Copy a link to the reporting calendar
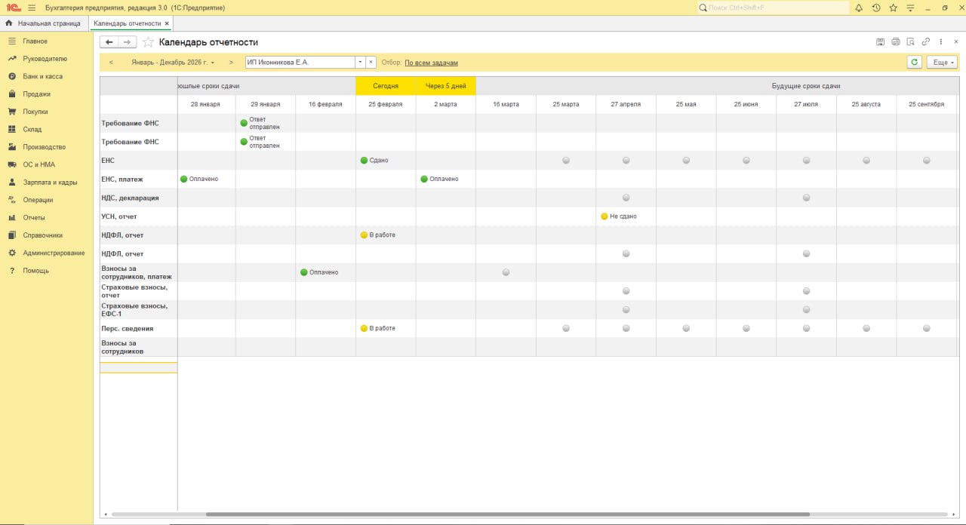 coord(926,42)
